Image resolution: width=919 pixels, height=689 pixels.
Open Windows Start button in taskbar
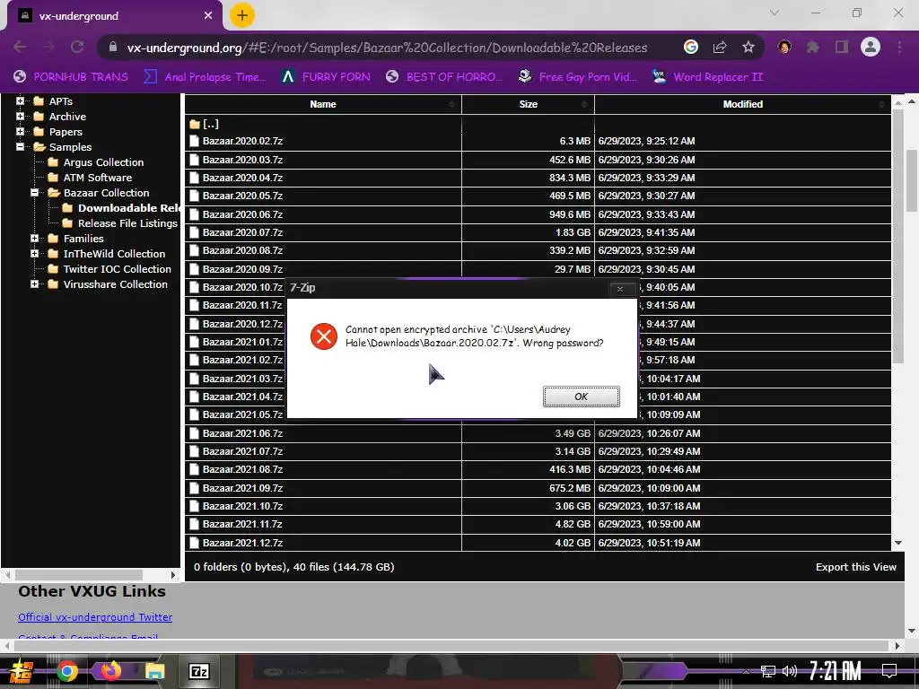tap(22, 671)
